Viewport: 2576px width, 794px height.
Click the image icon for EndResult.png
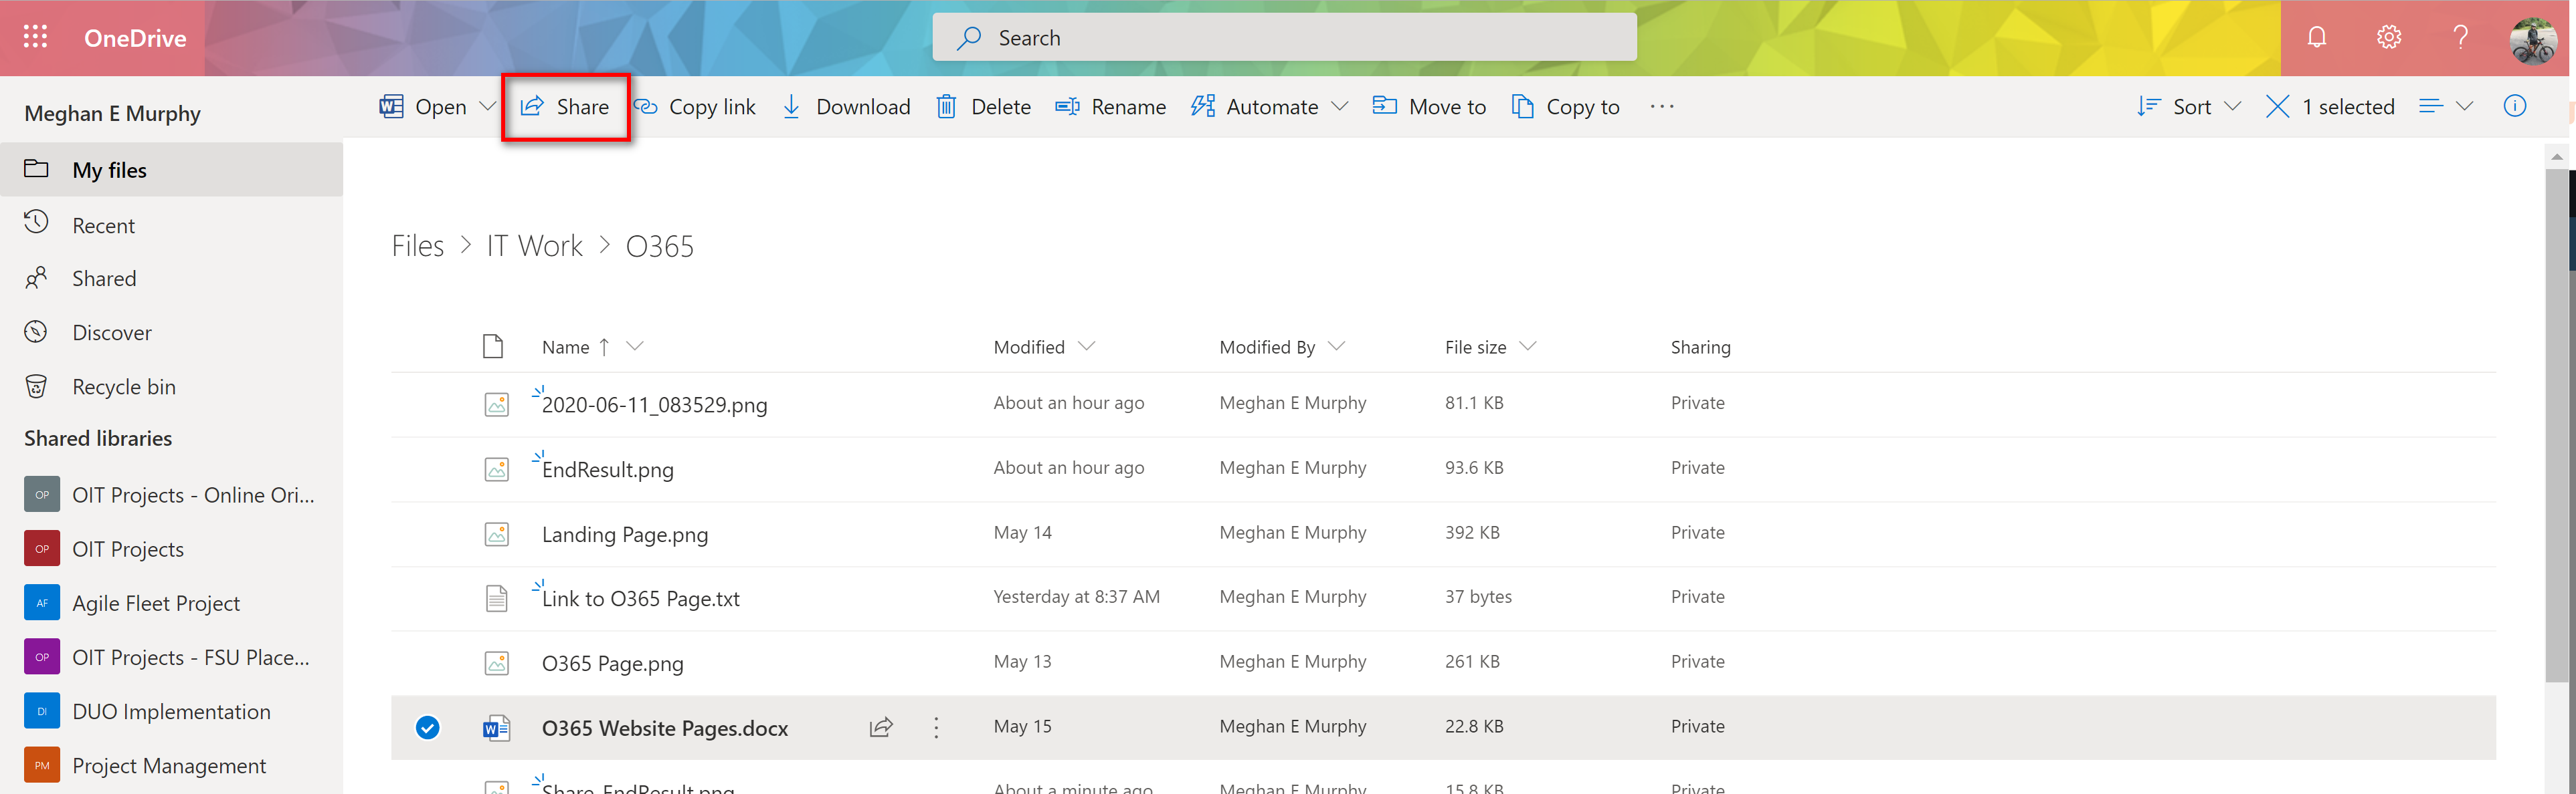point(496,469)
